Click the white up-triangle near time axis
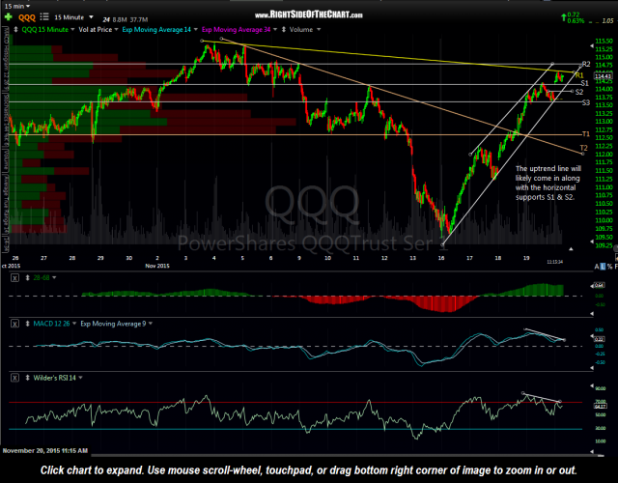This screenshot has width=618, height=483. tap(571, 249)
